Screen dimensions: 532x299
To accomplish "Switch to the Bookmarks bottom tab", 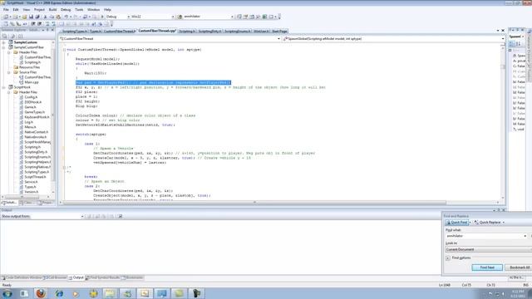I will click(133, 277).
